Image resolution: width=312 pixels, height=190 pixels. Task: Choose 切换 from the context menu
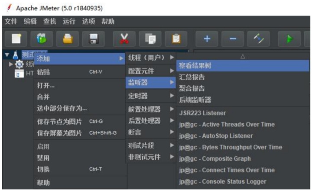pos(80,169)
